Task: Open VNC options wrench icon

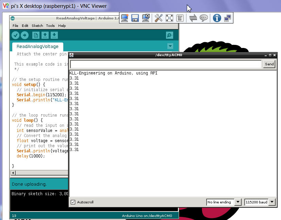Action: 159,18
